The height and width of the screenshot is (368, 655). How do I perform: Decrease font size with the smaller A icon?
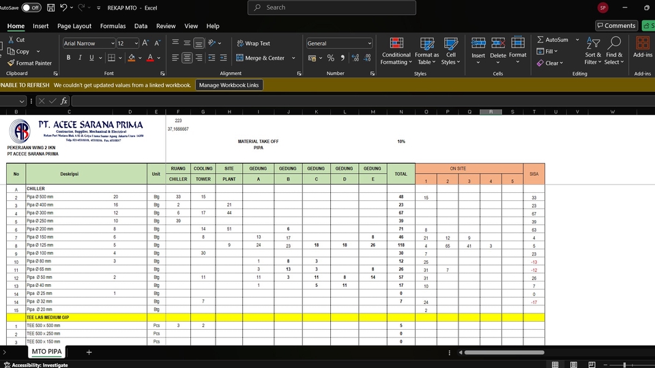point(158,43)
